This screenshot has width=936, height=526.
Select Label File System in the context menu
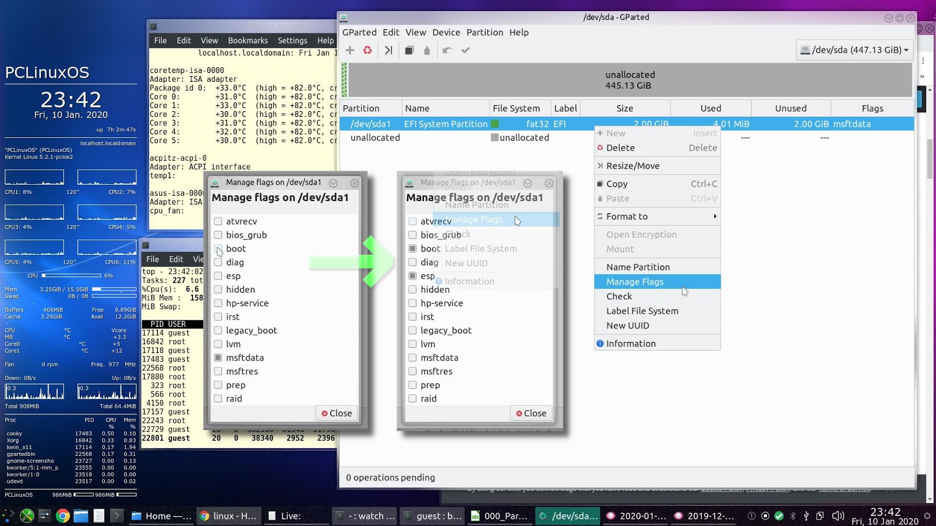(x=658, y=311)
